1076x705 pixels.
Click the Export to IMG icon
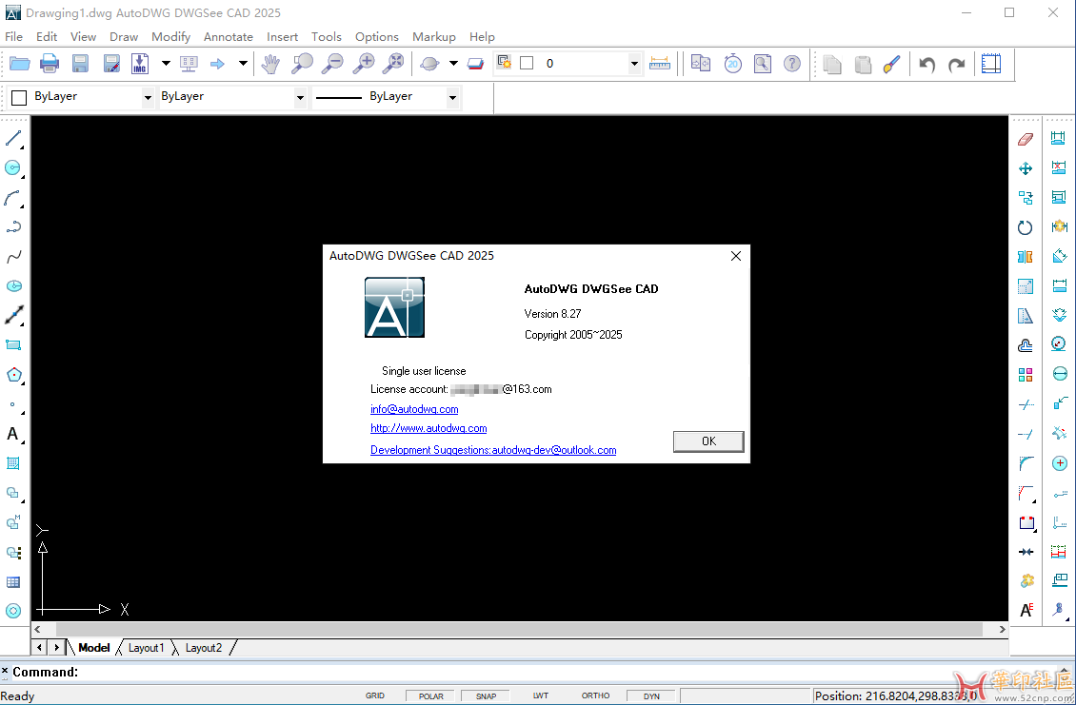tap(140, 64)
